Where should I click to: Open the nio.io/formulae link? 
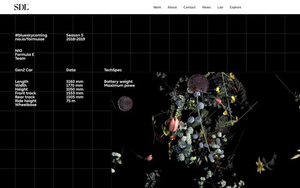[x=30, y=39]
